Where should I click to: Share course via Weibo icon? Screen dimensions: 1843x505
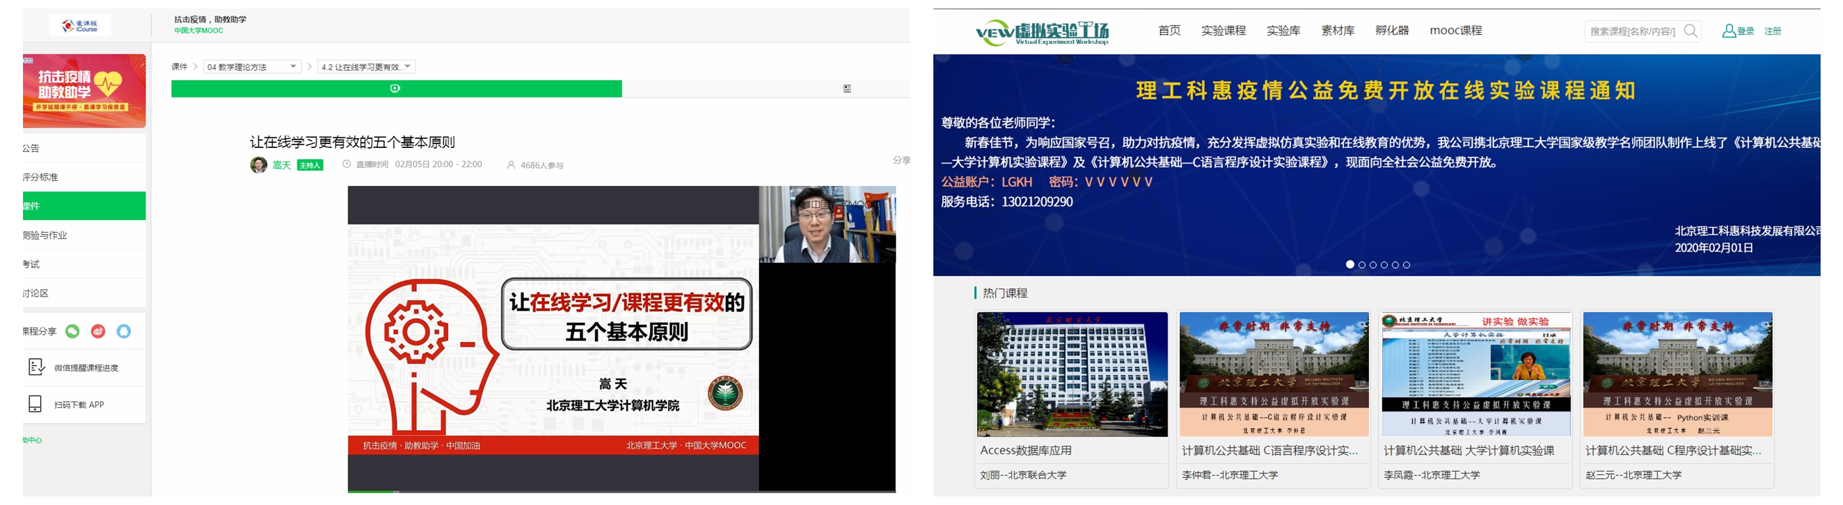(98, 331)
